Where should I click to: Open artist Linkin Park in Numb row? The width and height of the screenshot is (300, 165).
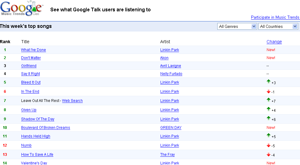tap(169, 145)
